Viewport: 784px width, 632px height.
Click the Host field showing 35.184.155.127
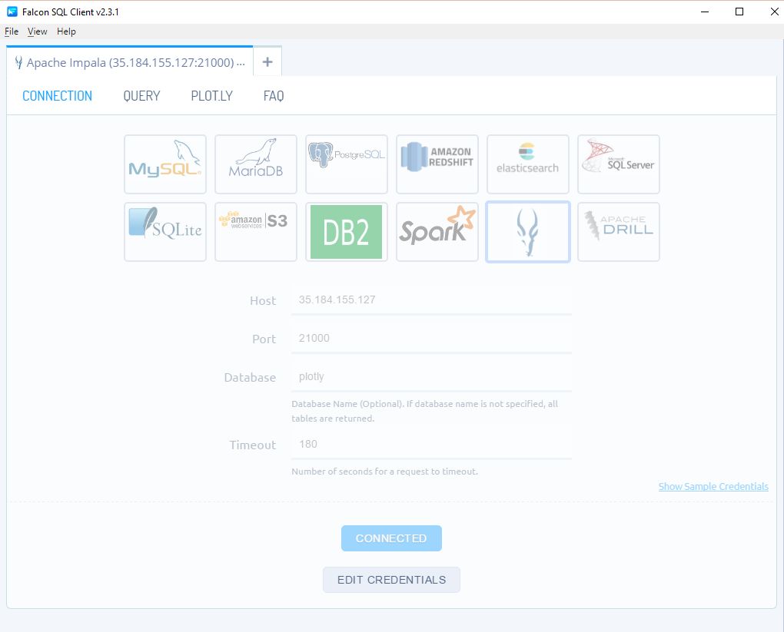[x=431, y=299]
